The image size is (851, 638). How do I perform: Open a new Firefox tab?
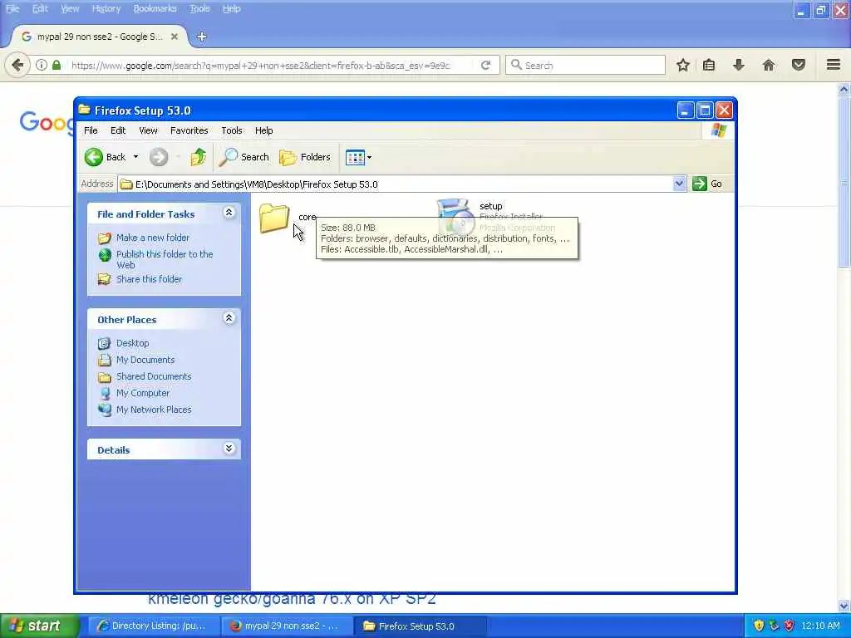click(201, 37)
